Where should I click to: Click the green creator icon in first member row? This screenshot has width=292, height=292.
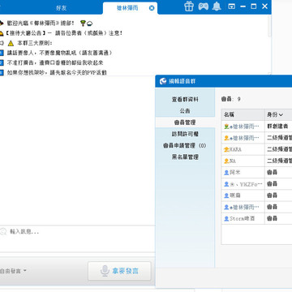(x=226, y=127)
